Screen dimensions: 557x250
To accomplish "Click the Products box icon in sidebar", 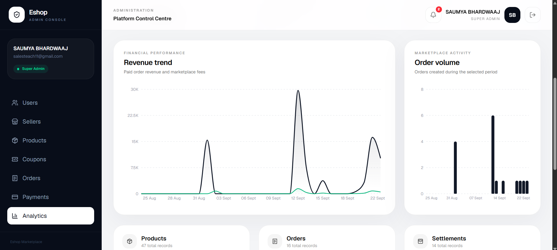I will click(x=15, y=140).
